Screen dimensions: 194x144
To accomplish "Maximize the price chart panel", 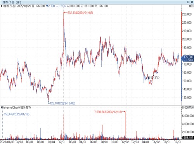I will pyautogui.click(x=190, y=6).
